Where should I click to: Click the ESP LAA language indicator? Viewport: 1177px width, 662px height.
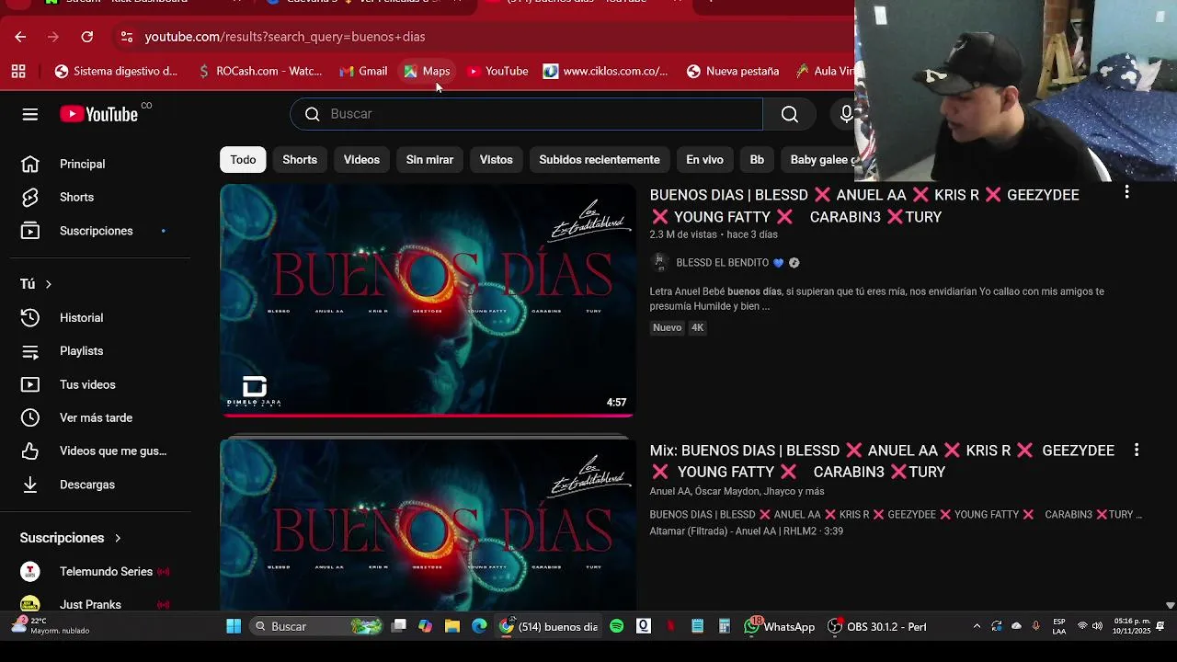pos(1059,626)
